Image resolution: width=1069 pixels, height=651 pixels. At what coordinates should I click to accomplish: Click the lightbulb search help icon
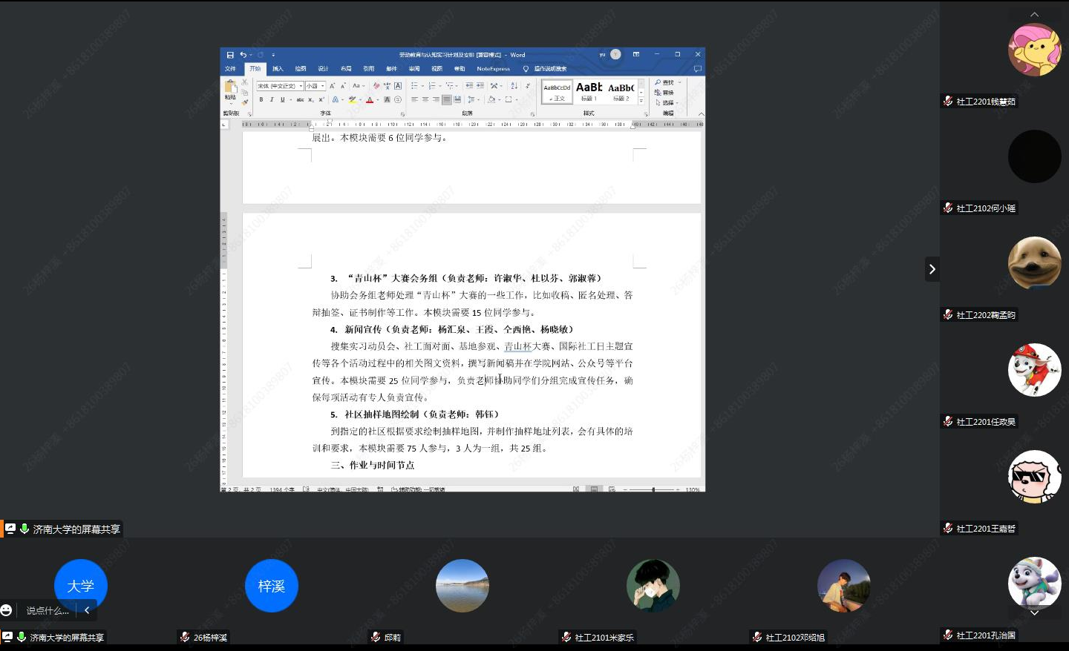(526, 69)
